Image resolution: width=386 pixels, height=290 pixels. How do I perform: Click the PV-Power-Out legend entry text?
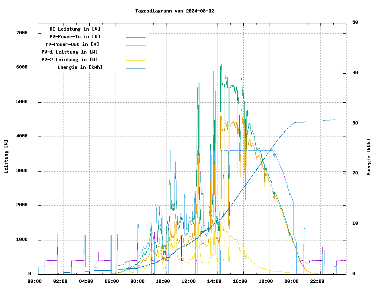(72, 44)
